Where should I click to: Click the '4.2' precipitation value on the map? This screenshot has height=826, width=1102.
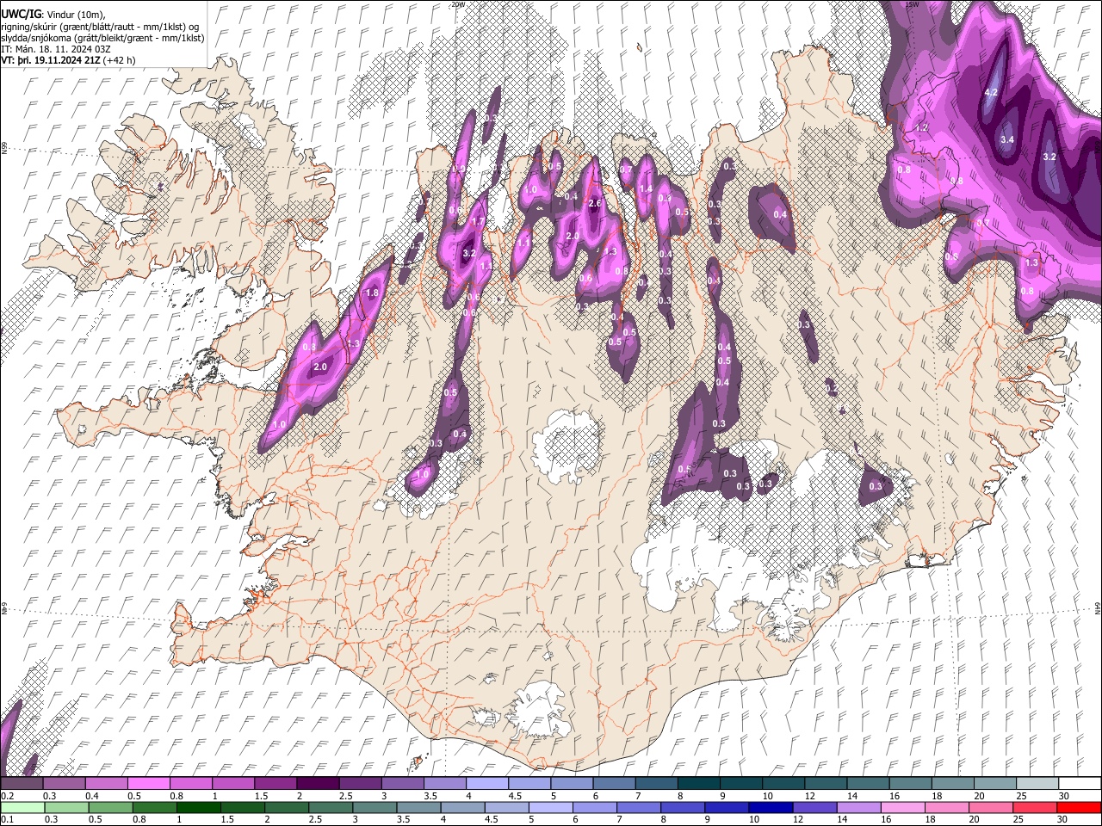(990, 92)
